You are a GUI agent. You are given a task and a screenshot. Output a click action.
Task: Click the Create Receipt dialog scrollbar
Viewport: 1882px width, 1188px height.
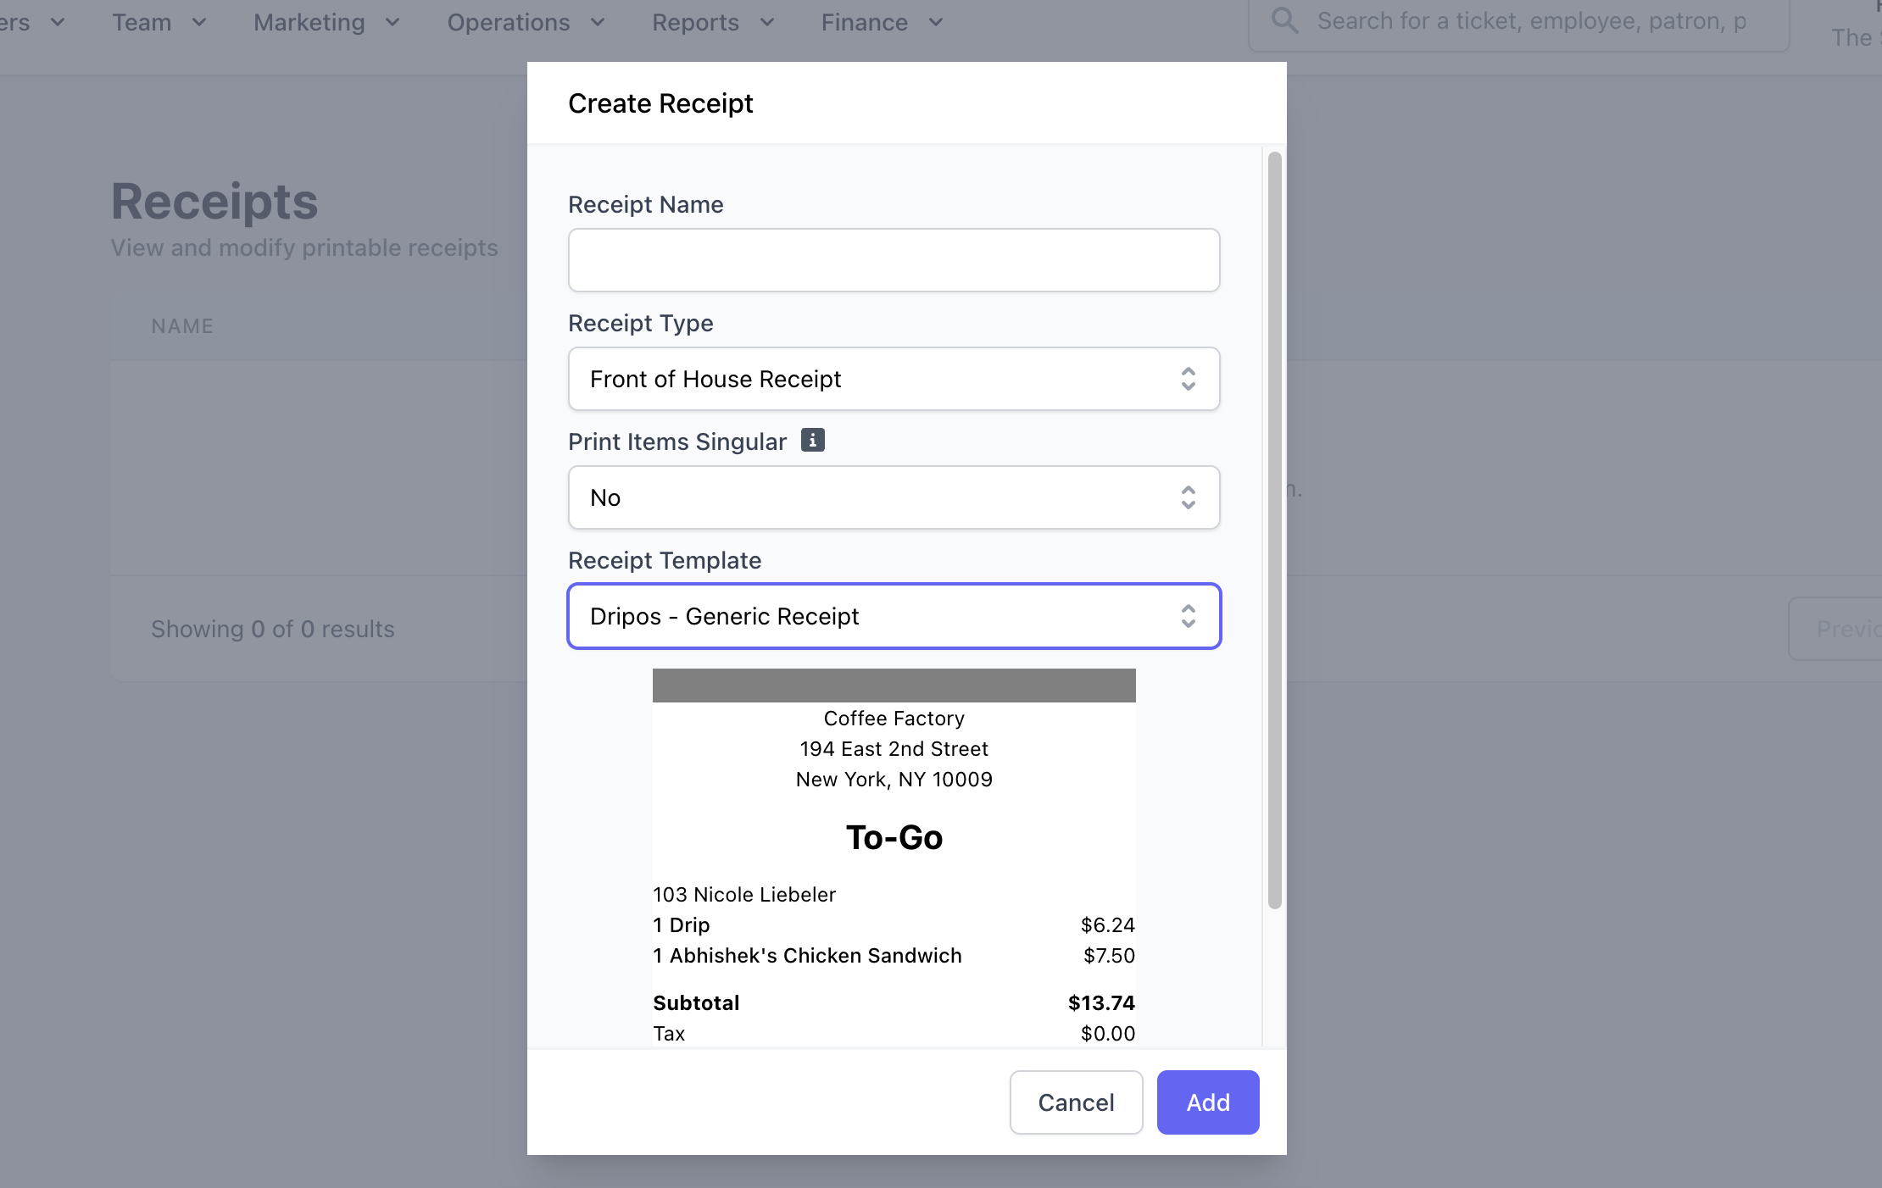[1274, 530]
